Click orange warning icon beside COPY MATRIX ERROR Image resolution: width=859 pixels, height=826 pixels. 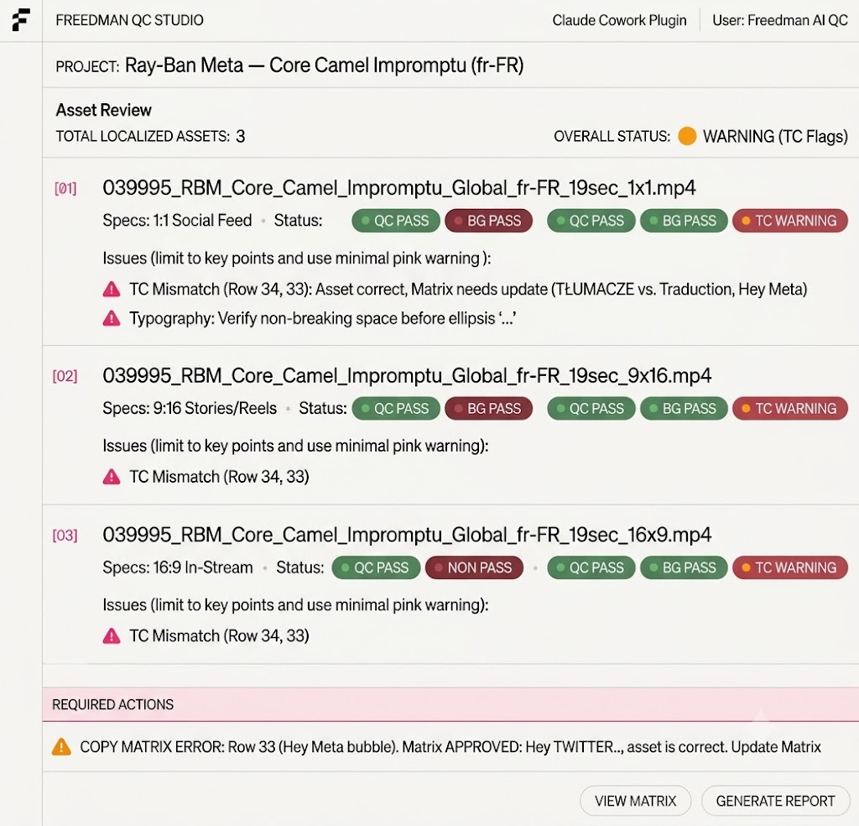click(61, 746)
